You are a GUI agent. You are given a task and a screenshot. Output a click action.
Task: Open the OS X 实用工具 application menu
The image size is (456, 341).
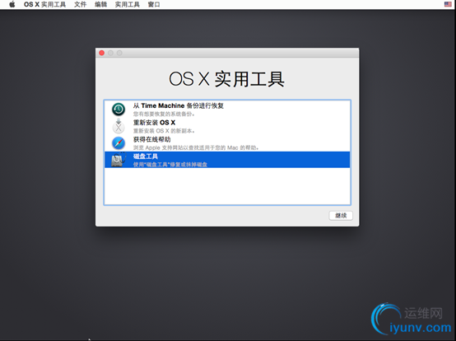point(44,4)
